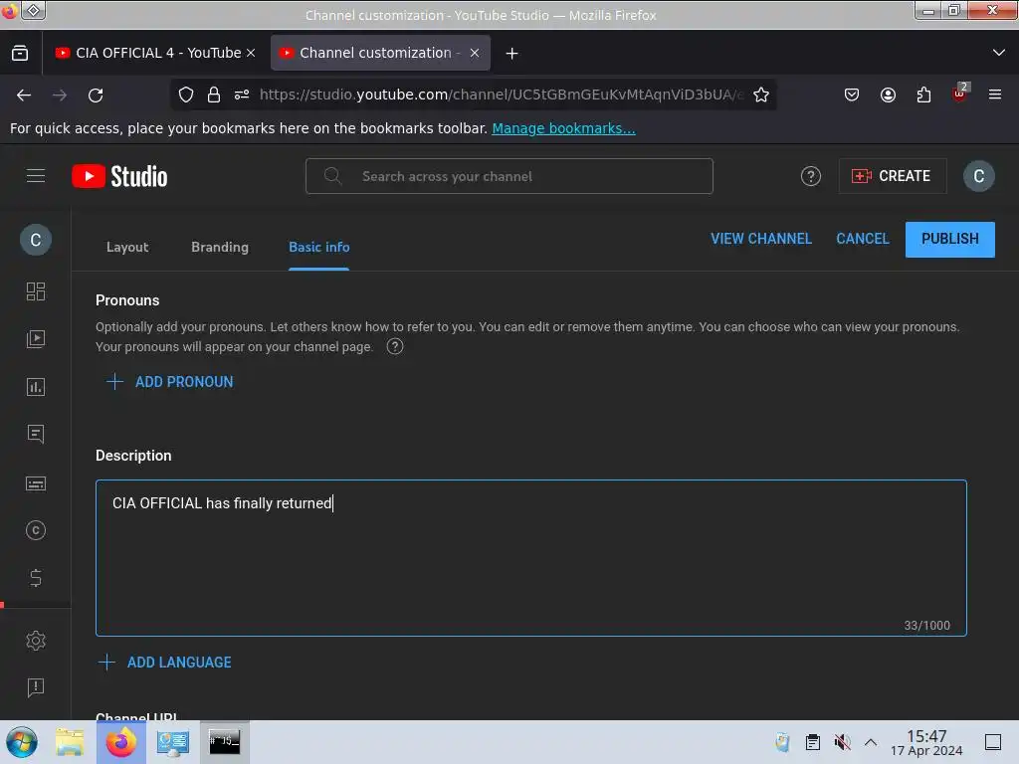Switch to the Branding tab
This screenshot has height=764, width=1019.
pyautogui.click(x=220, y=247)
